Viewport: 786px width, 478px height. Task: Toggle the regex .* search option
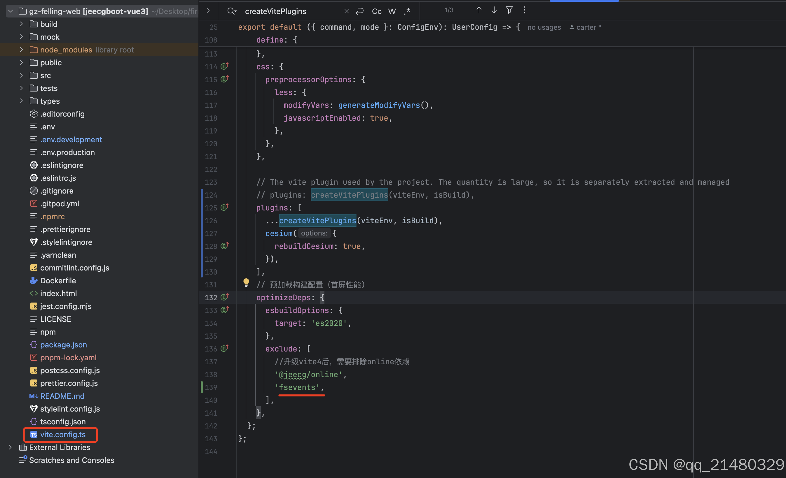[x=407, y=11]
